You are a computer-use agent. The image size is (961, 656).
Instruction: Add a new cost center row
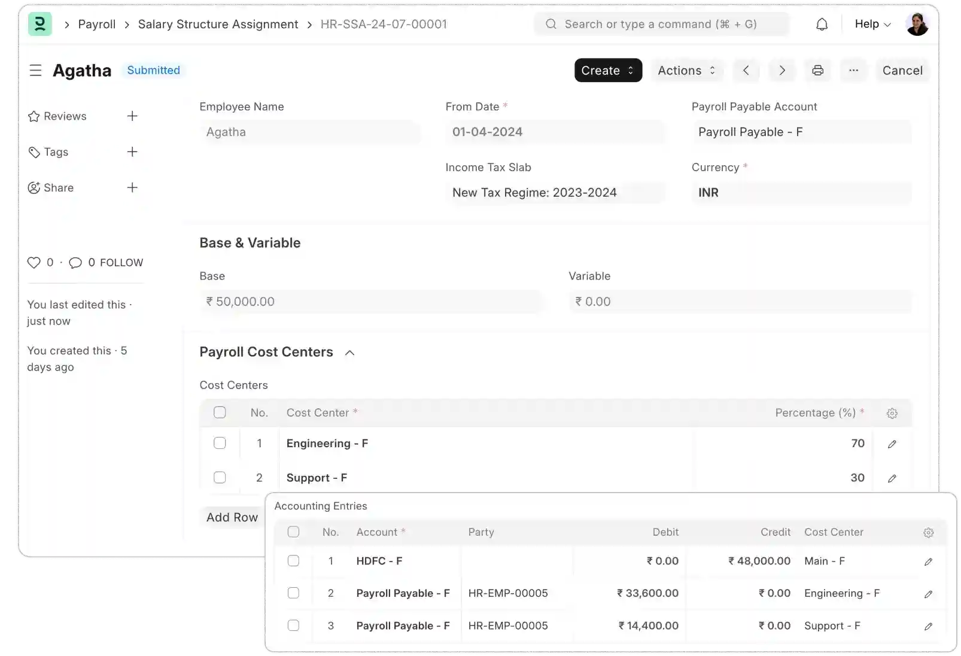(x=232, y=517)
